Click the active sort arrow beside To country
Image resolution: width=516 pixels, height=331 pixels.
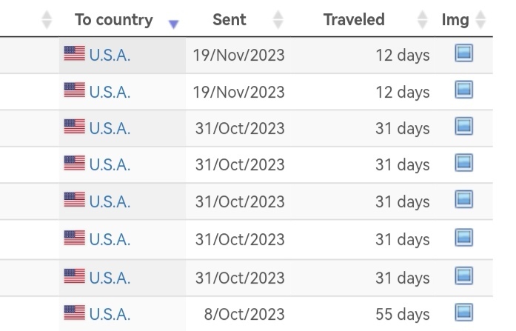click(x=173, y=24)
